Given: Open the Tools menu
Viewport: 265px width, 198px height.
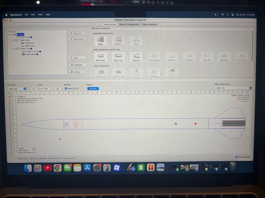Looking at the screenshot, I should click(40, 15).
